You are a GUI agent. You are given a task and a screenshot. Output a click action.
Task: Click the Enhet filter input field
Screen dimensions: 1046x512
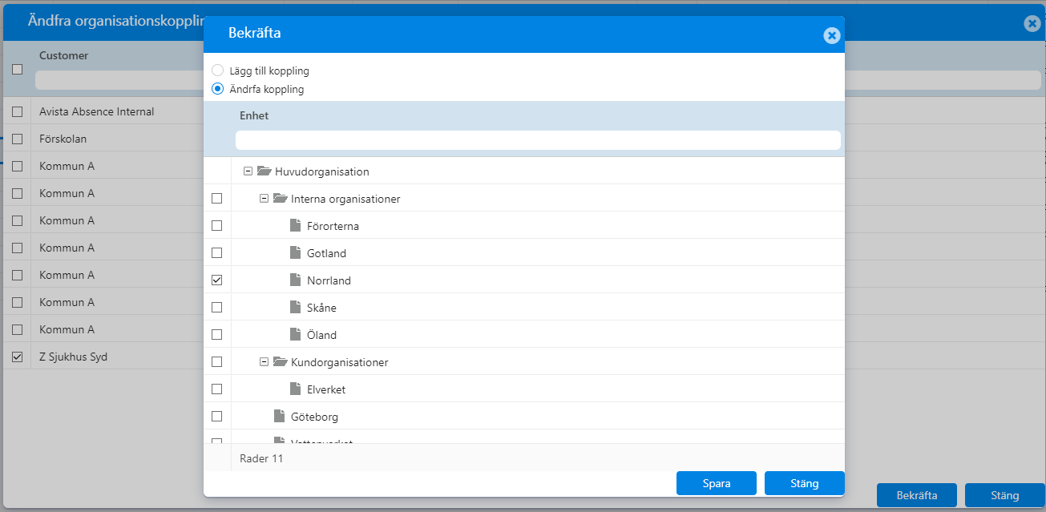538,140
